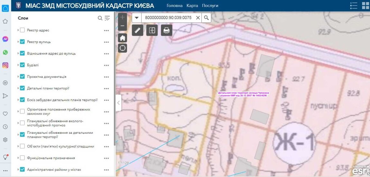Clear the cadastral number search field
This screenshot has width=370, height=177.
(198, 18)
